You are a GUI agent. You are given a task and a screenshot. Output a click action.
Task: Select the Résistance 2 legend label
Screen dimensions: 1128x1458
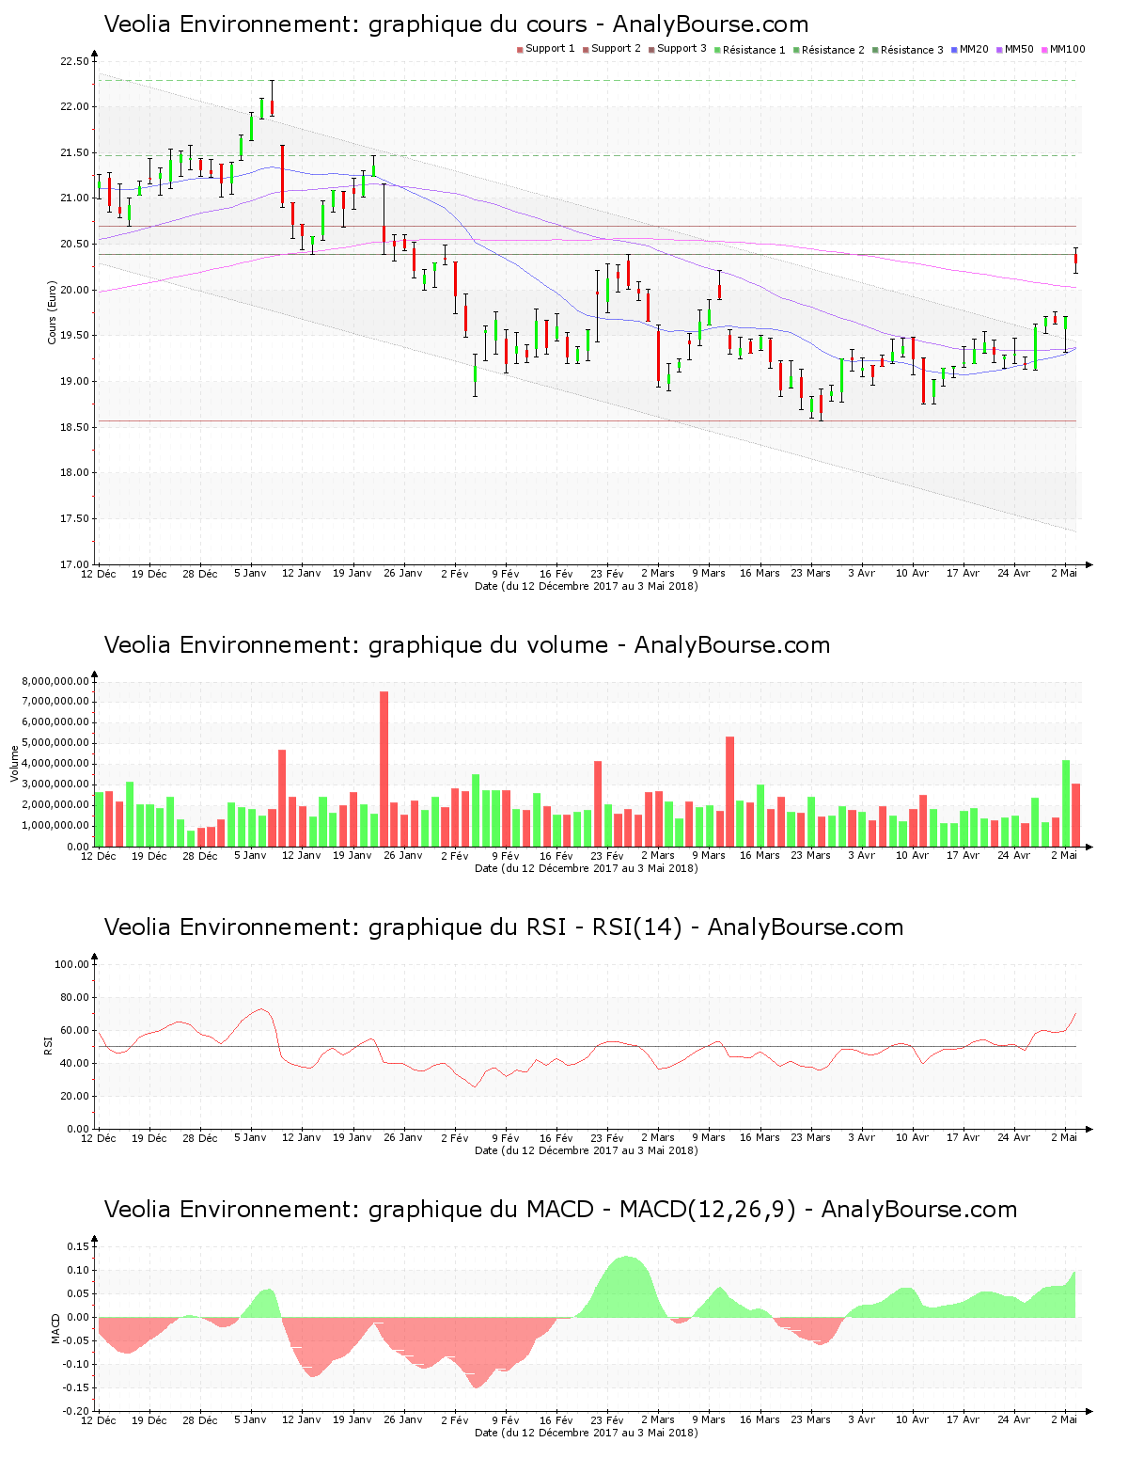pos(833,50)
